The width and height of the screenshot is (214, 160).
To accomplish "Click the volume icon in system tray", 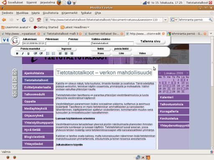I will (148, 2).
